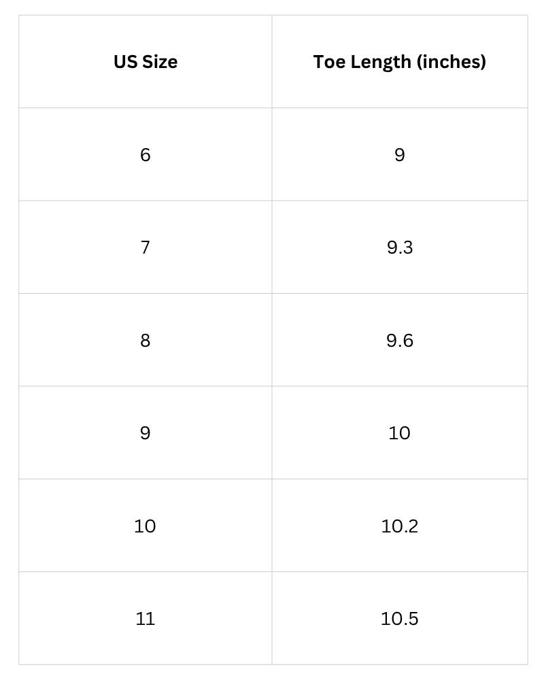This screenshot has height=680, width=544.
Task: Click the word 'US' in the header
Action: pos(126,62)
